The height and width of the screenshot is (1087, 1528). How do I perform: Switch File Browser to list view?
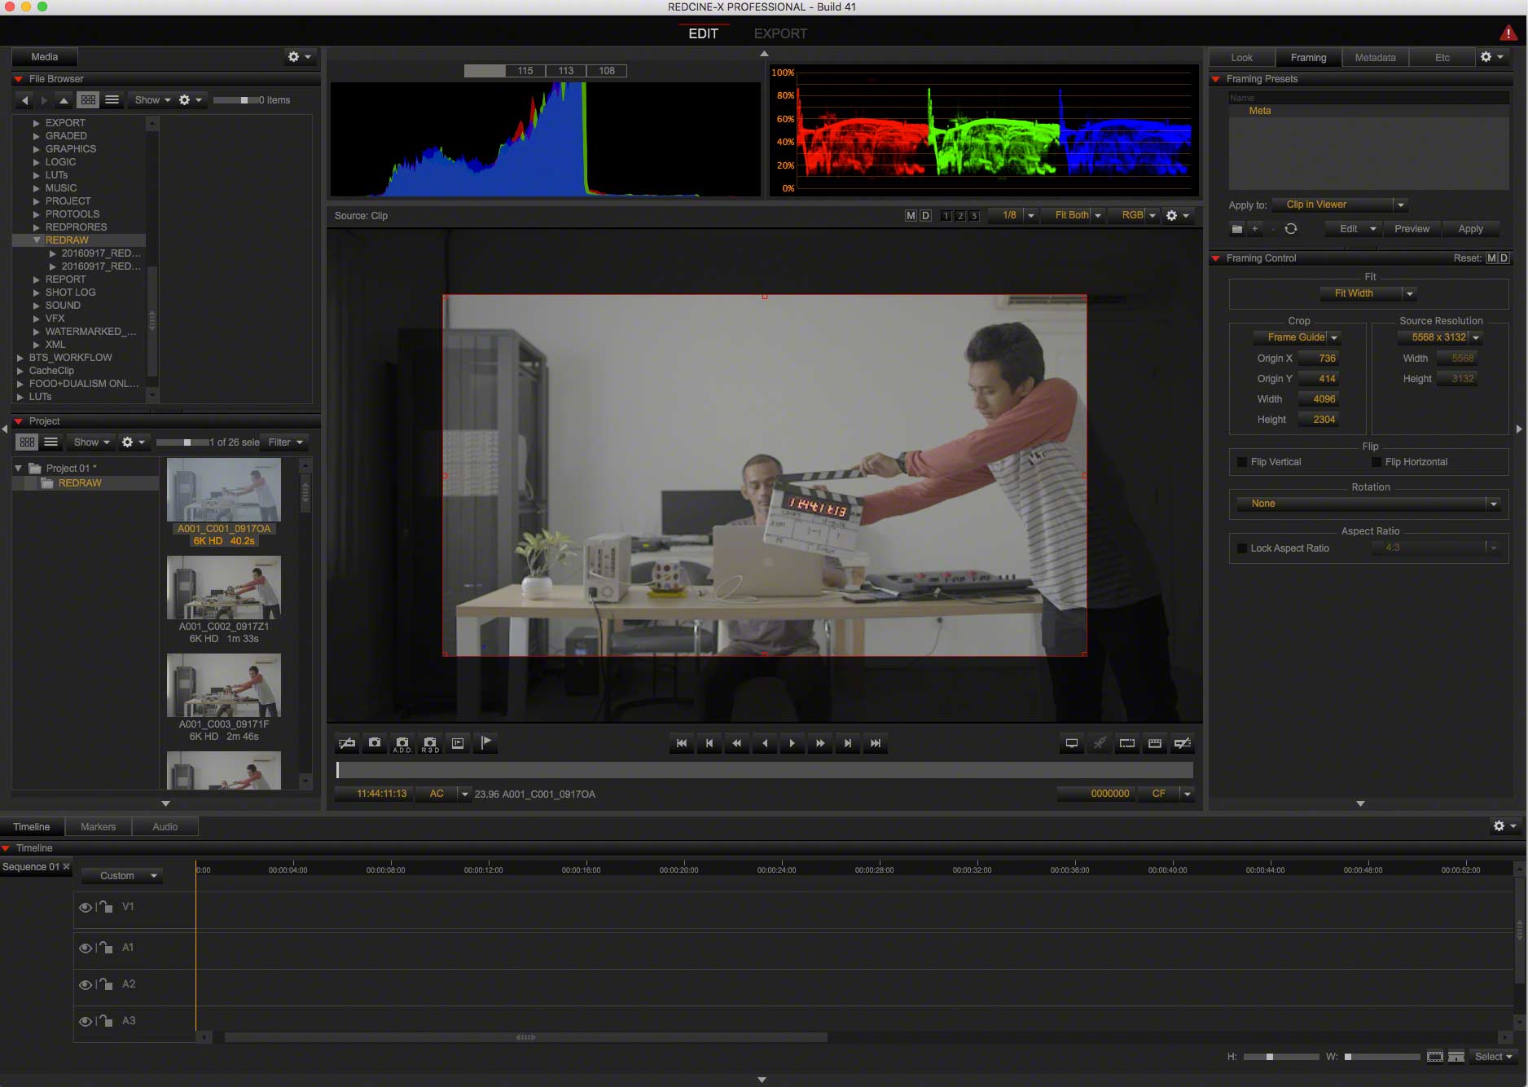point(112,100)
